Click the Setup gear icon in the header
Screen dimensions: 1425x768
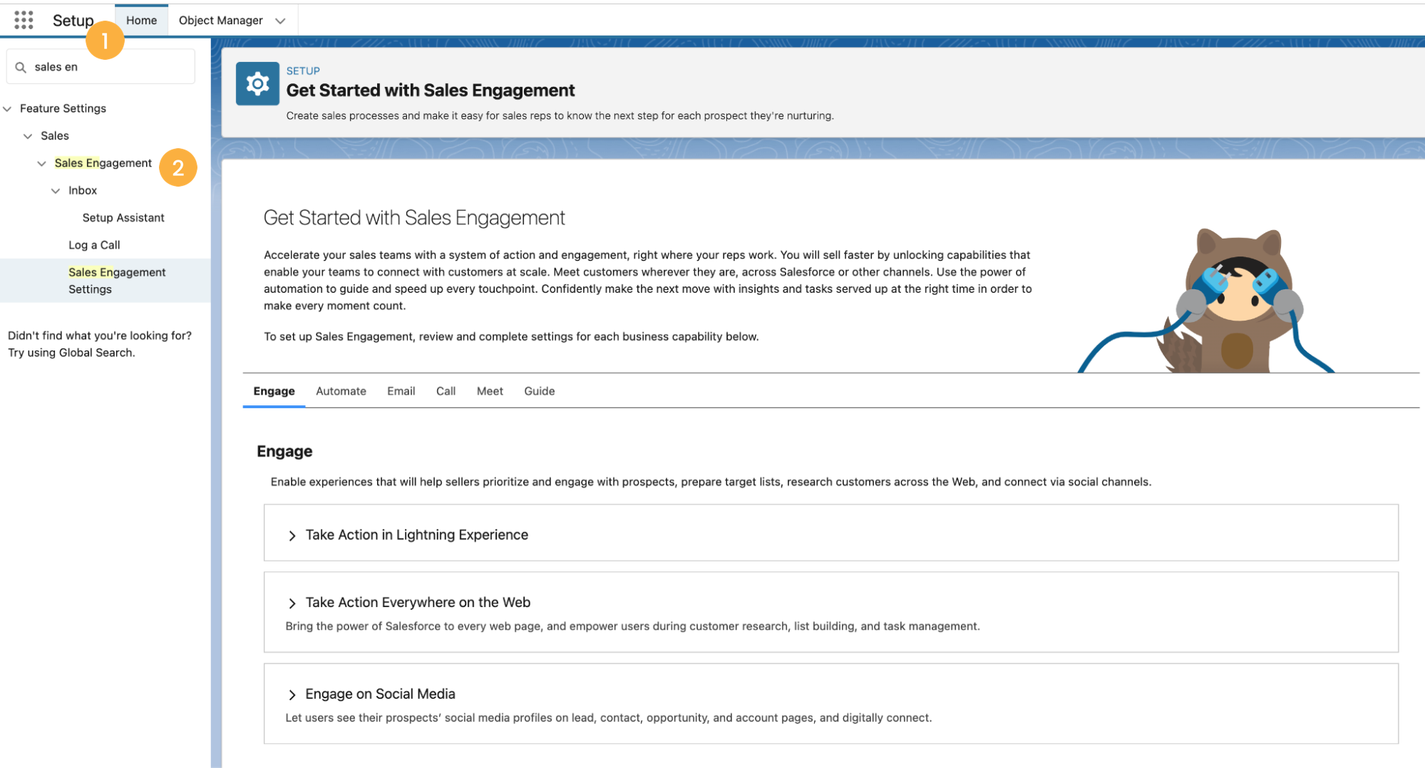[x=257, y=84]
